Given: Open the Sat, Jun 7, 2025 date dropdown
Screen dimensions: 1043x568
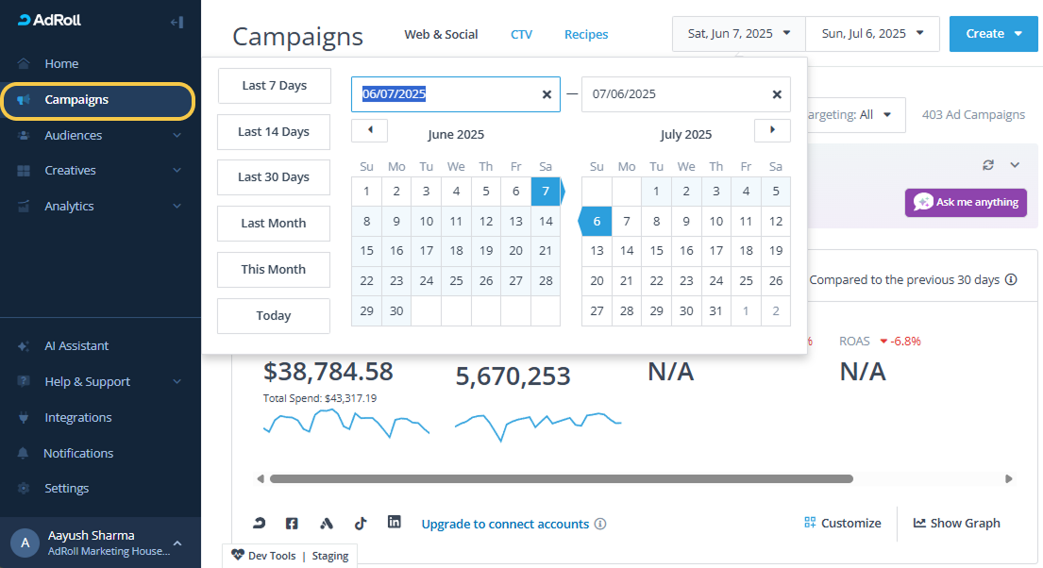Looking at the screenshot, I should (739, 34).
